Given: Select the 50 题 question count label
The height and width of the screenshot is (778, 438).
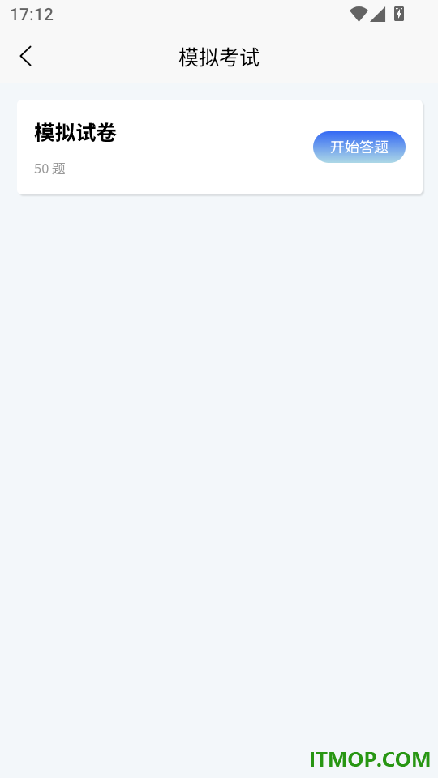Looking at the screenshot, I should tap(49, 169).
